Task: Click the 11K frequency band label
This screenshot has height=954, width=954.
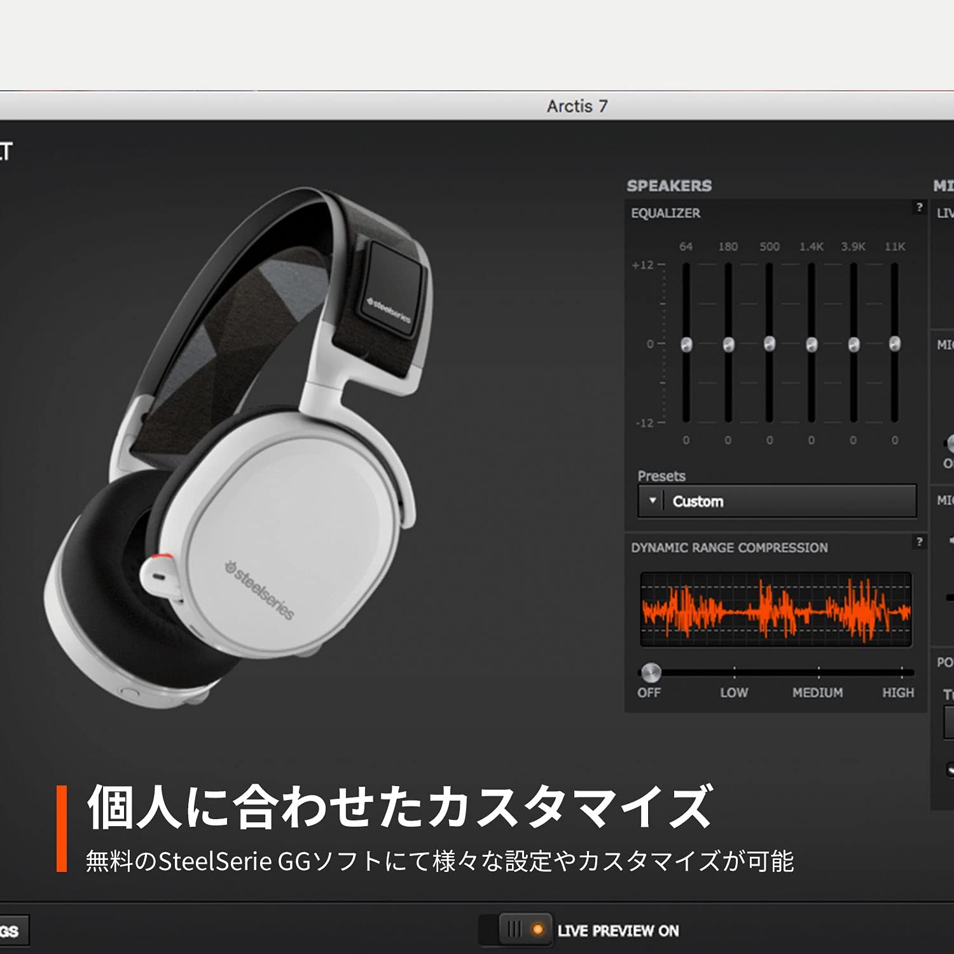Action: point(895,247)
